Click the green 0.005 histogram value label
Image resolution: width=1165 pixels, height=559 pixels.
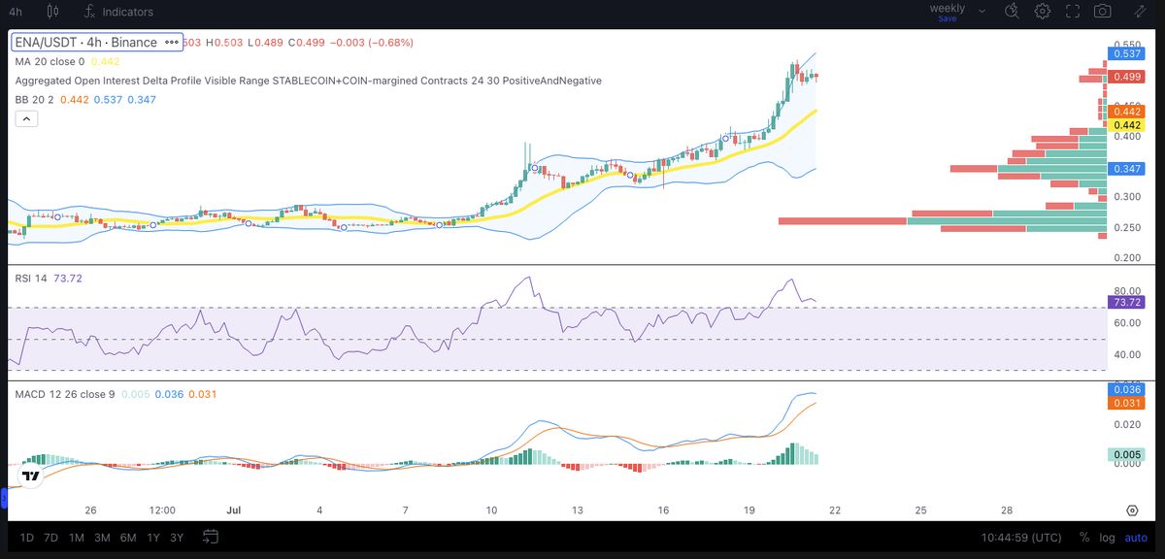pos(1127,454)
